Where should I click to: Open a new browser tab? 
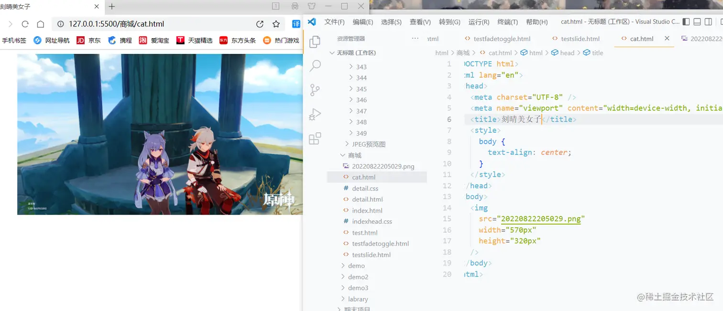coord(112,6)
